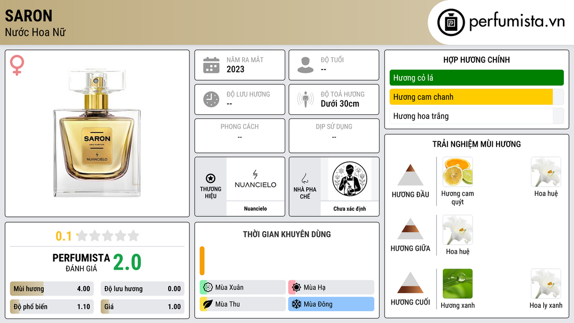The height and width of the screenshot is (323, 574).
Task: Click the green 2.0 Perfumista score
Action: [127, 262]
